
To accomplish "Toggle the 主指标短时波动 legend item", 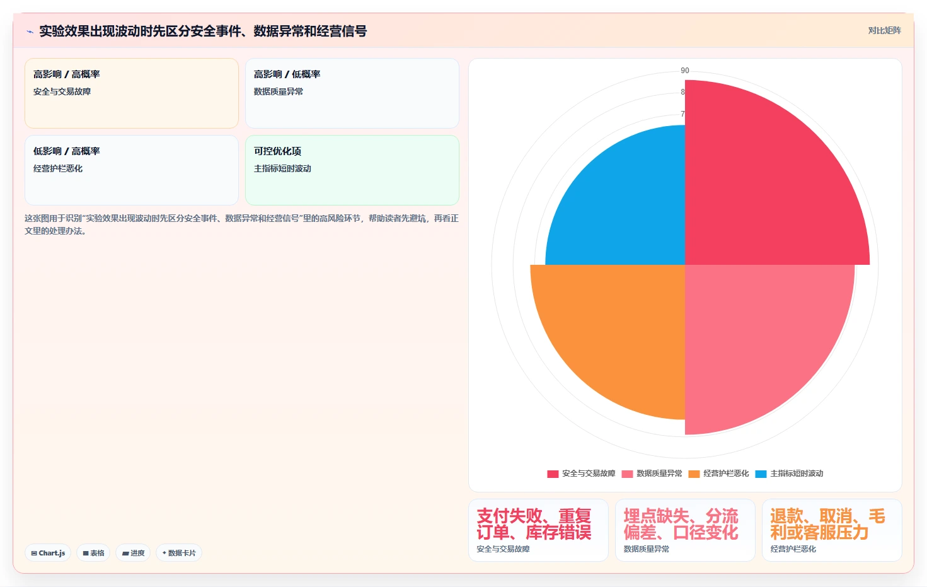I will (789, 474).
